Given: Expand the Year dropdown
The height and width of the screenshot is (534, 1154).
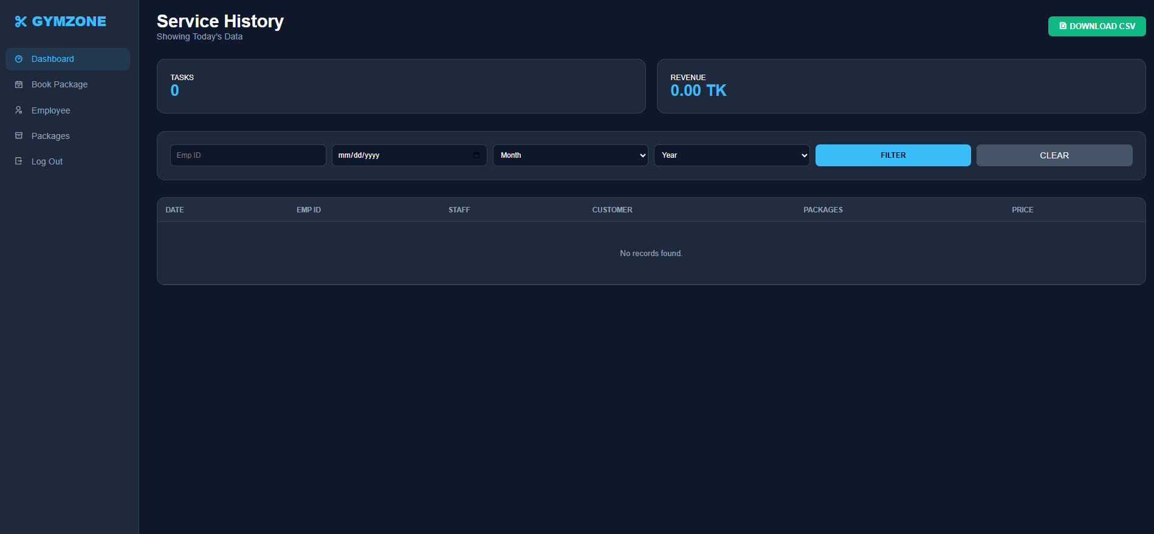Looking at the screenshot, I should pyautogui.click(x=731, y=155).
